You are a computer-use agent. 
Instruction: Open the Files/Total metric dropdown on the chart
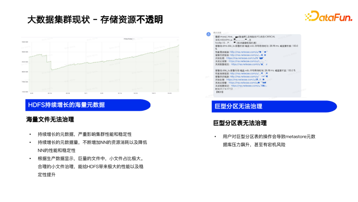129,39
